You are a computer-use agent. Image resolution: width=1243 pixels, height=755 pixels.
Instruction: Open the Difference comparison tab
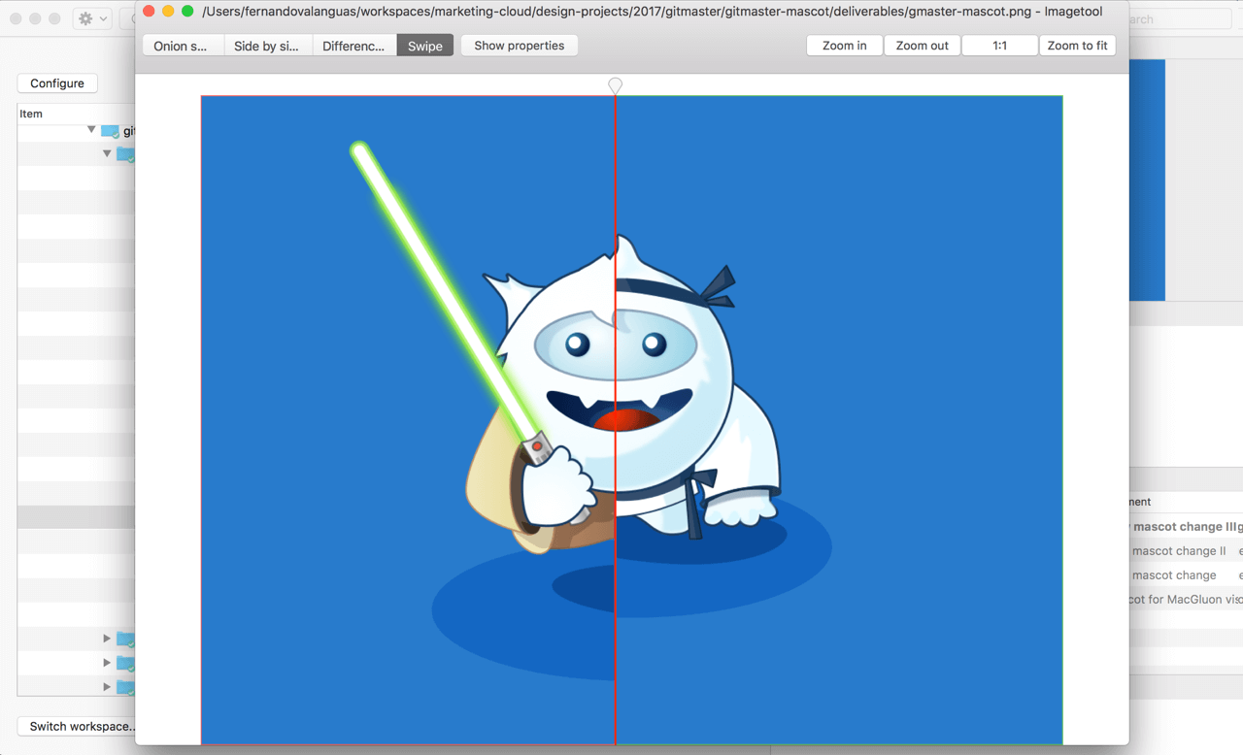coord(354,46)
